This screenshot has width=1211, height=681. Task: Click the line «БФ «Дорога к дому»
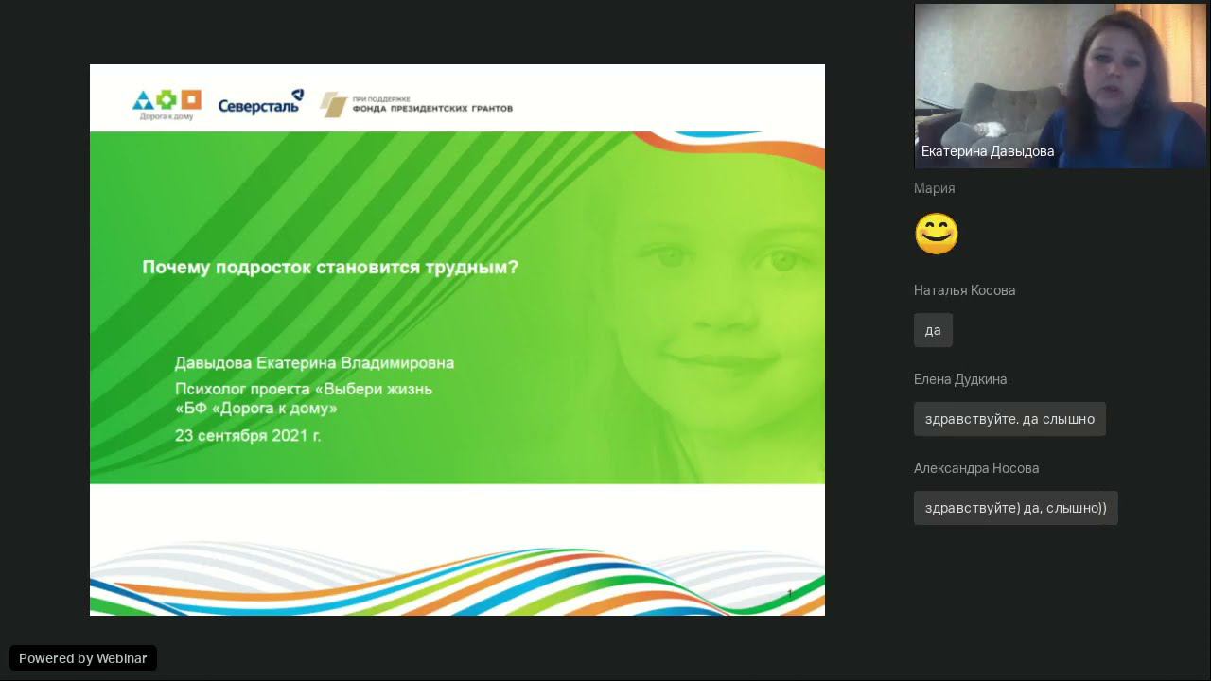(x=255, y=409)
